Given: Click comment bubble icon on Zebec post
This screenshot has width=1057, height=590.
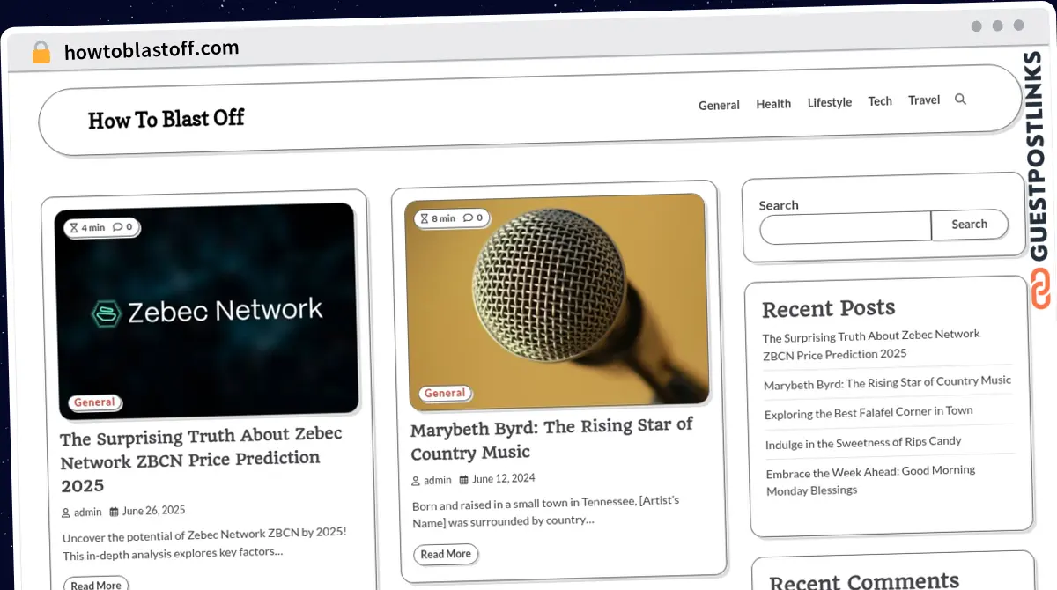Looking at the screenshot, I should click(117, 226).
